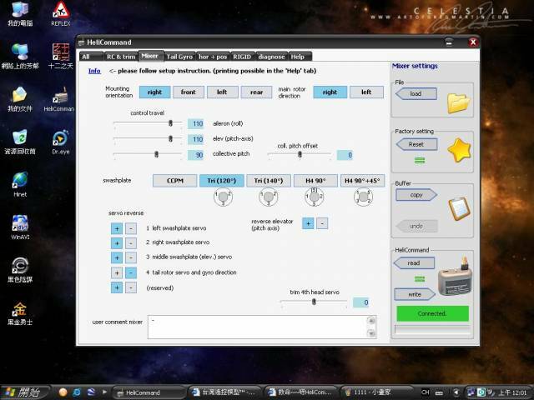Click the yellow folder icon in File panel
The image size is (534, 400).
pos(458,102)
